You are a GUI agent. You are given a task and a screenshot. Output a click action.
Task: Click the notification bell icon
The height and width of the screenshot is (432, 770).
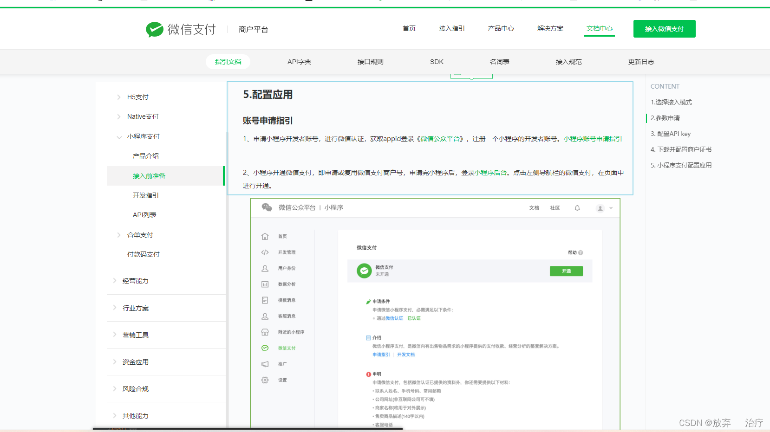(x=577, y=208)
